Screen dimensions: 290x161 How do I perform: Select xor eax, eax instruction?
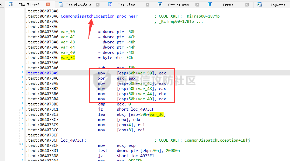117,78
